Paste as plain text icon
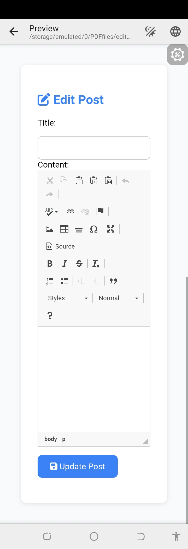Viewport: 188px width, 549px height. point(94,181)
